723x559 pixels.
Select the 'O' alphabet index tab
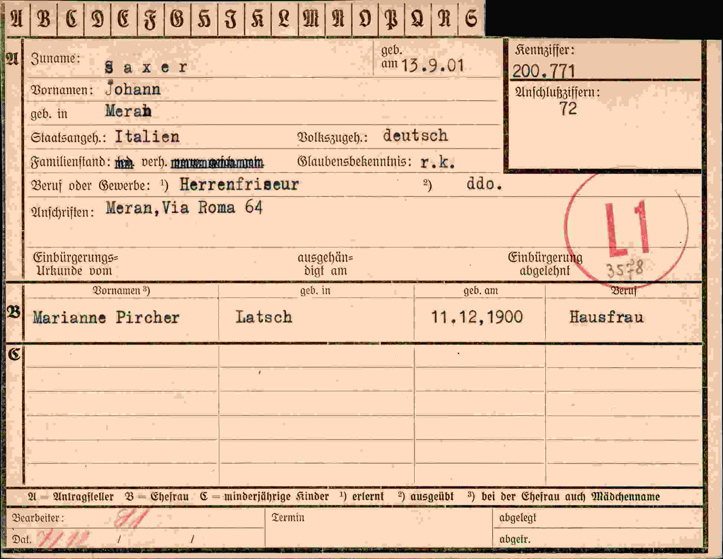(x=365, y=18)
